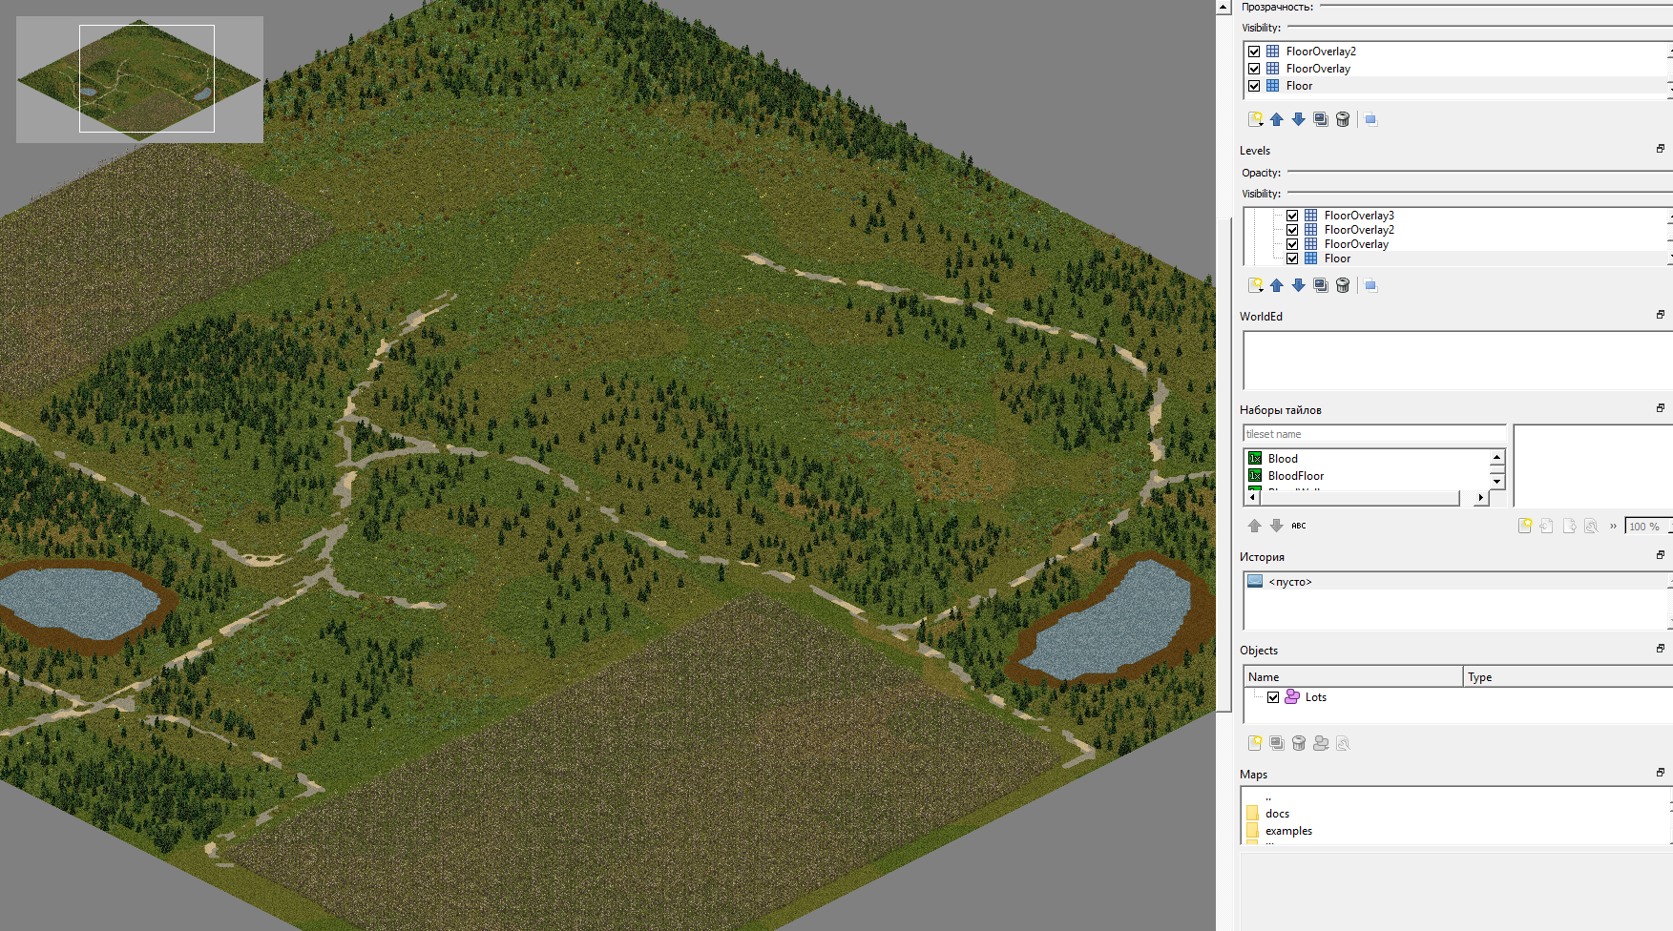Adjust the Visibility slider in Levels
1673x931 pixels.
point(1479,194)
